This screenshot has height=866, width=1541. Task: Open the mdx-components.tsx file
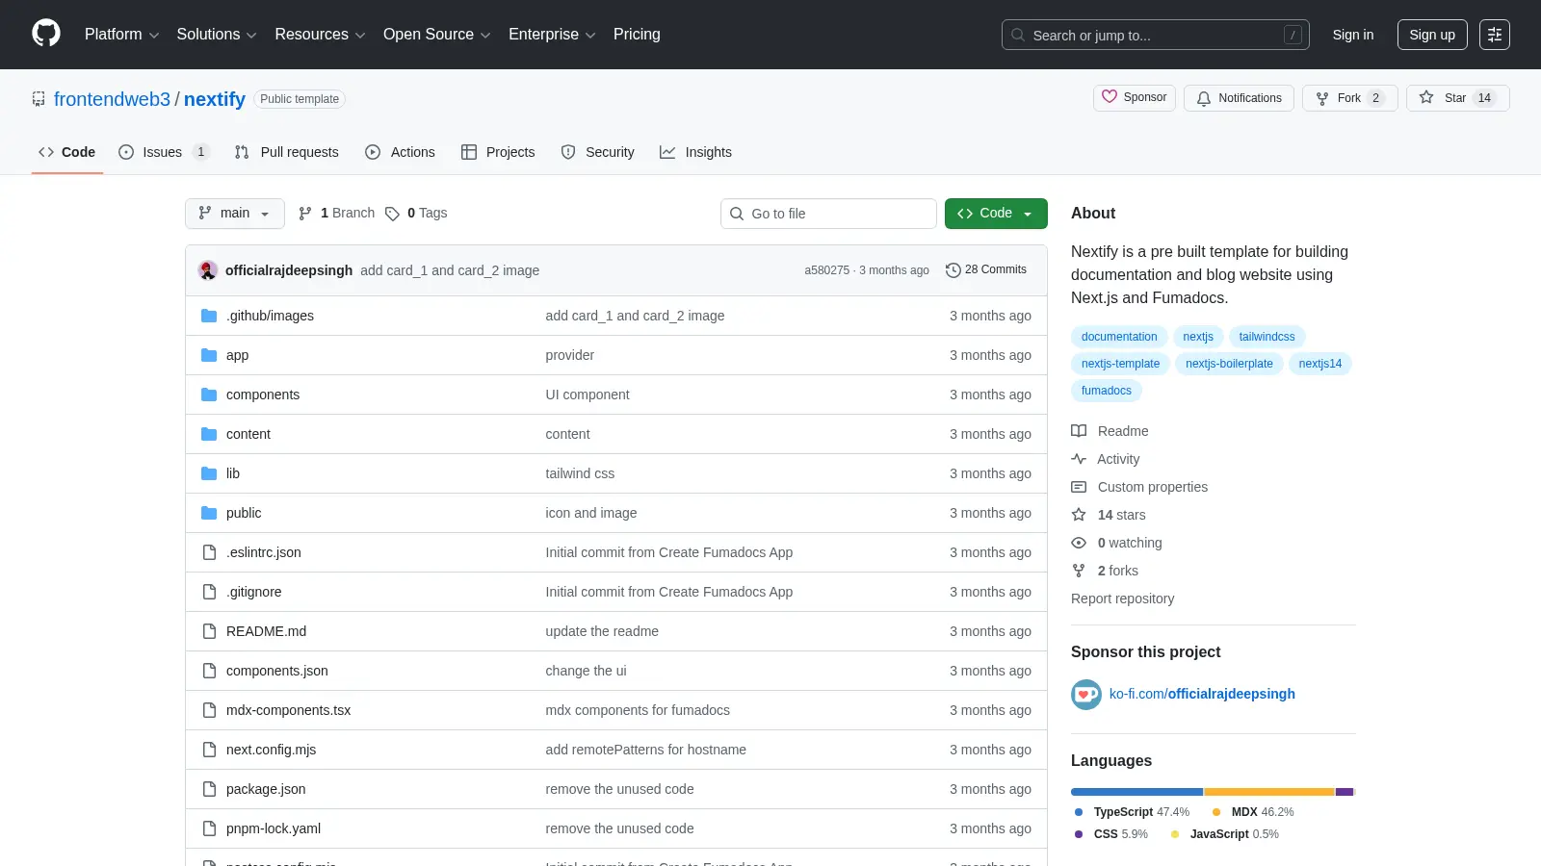tap(288, 710)
